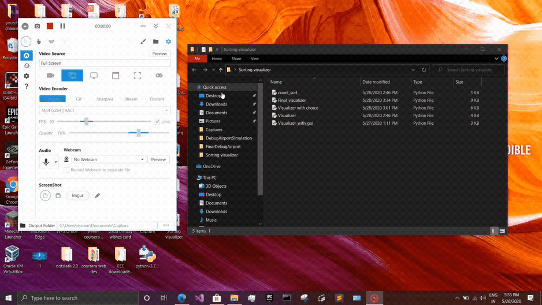This screenshot has height=305, width=542.
Task: Click the pause recording button
Action: (x=62, y=26)
